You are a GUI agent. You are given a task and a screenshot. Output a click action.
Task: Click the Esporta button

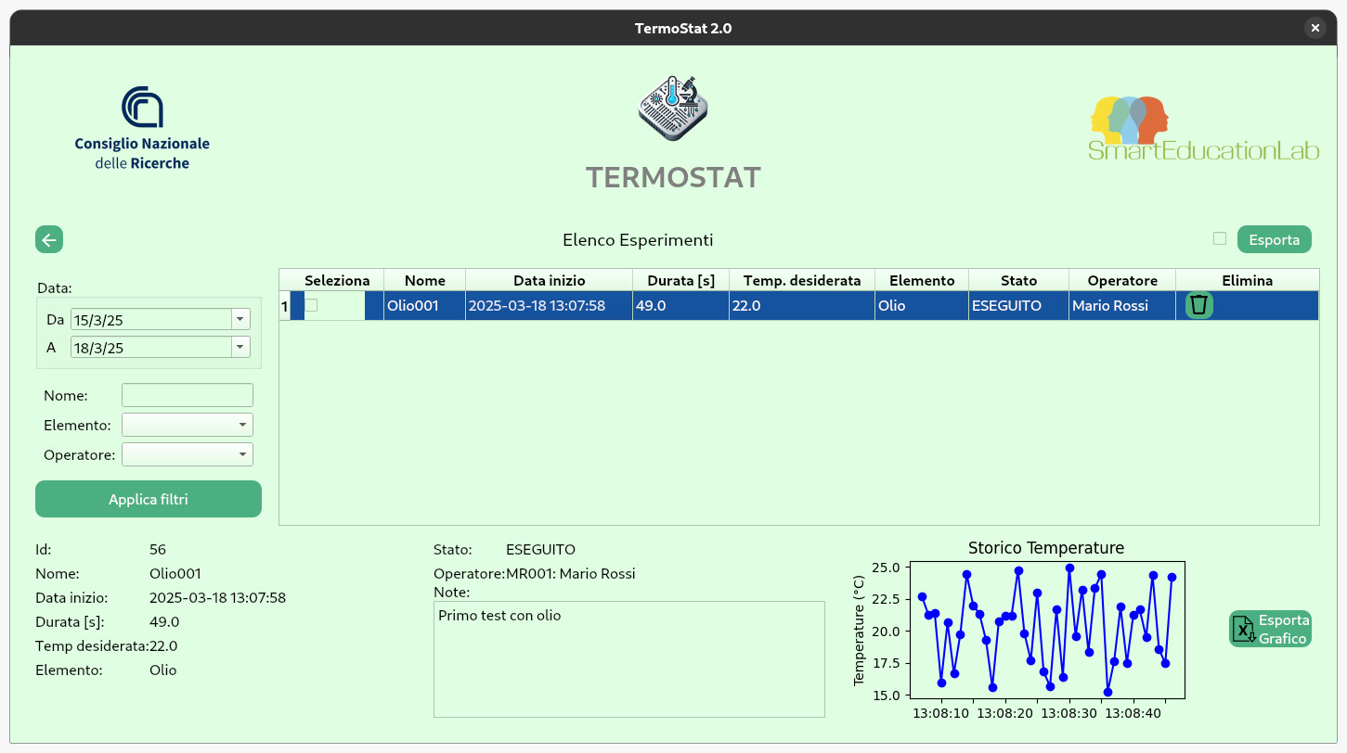tap(1274, 239)
